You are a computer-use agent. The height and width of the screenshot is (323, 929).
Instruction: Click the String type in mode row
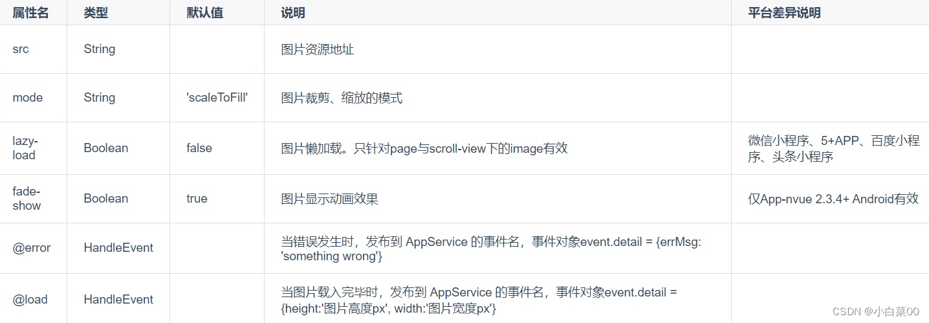[100, 98]
